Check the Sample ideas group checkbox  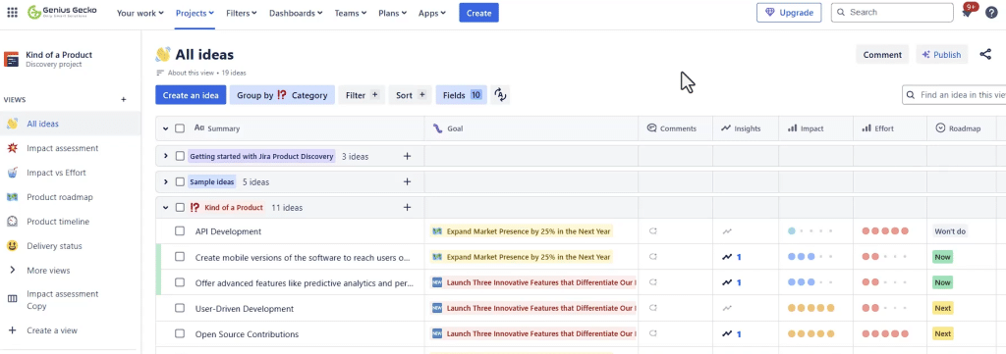click(181, 181)
